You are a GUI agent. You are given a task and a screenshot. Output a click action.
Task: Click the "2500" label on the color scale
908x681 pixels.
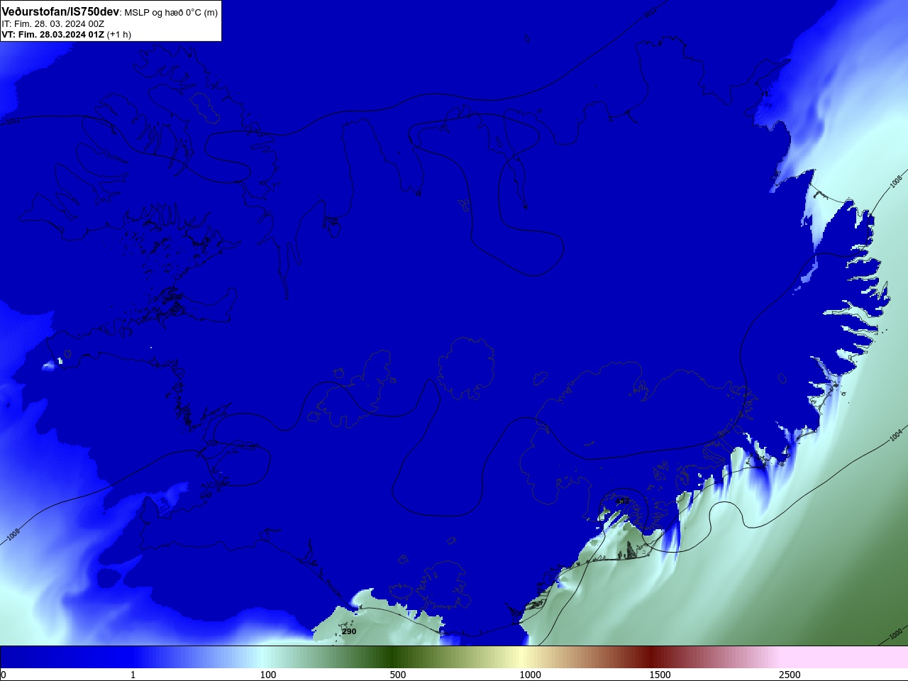pos(790,675)
